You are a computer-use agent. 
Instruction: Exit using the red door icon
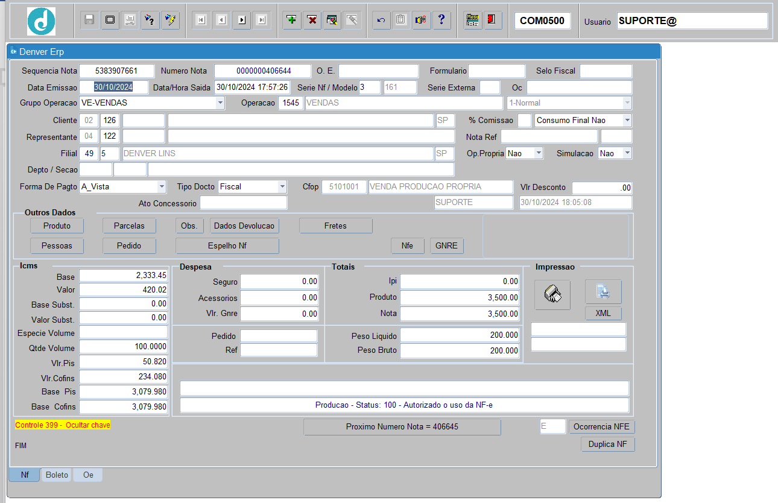coord(493,20)
